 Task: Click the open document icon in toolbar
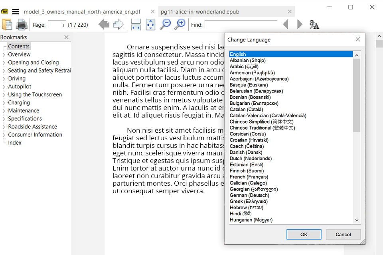(x=7, y=25)
